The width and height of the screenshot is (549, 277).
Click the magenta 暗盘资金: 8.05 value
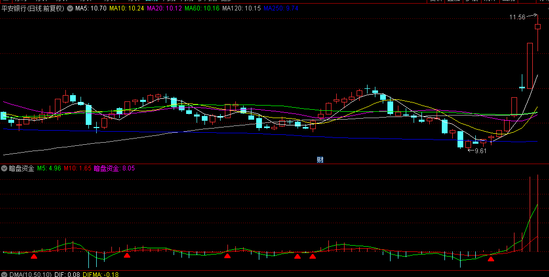tap(114, 168)
